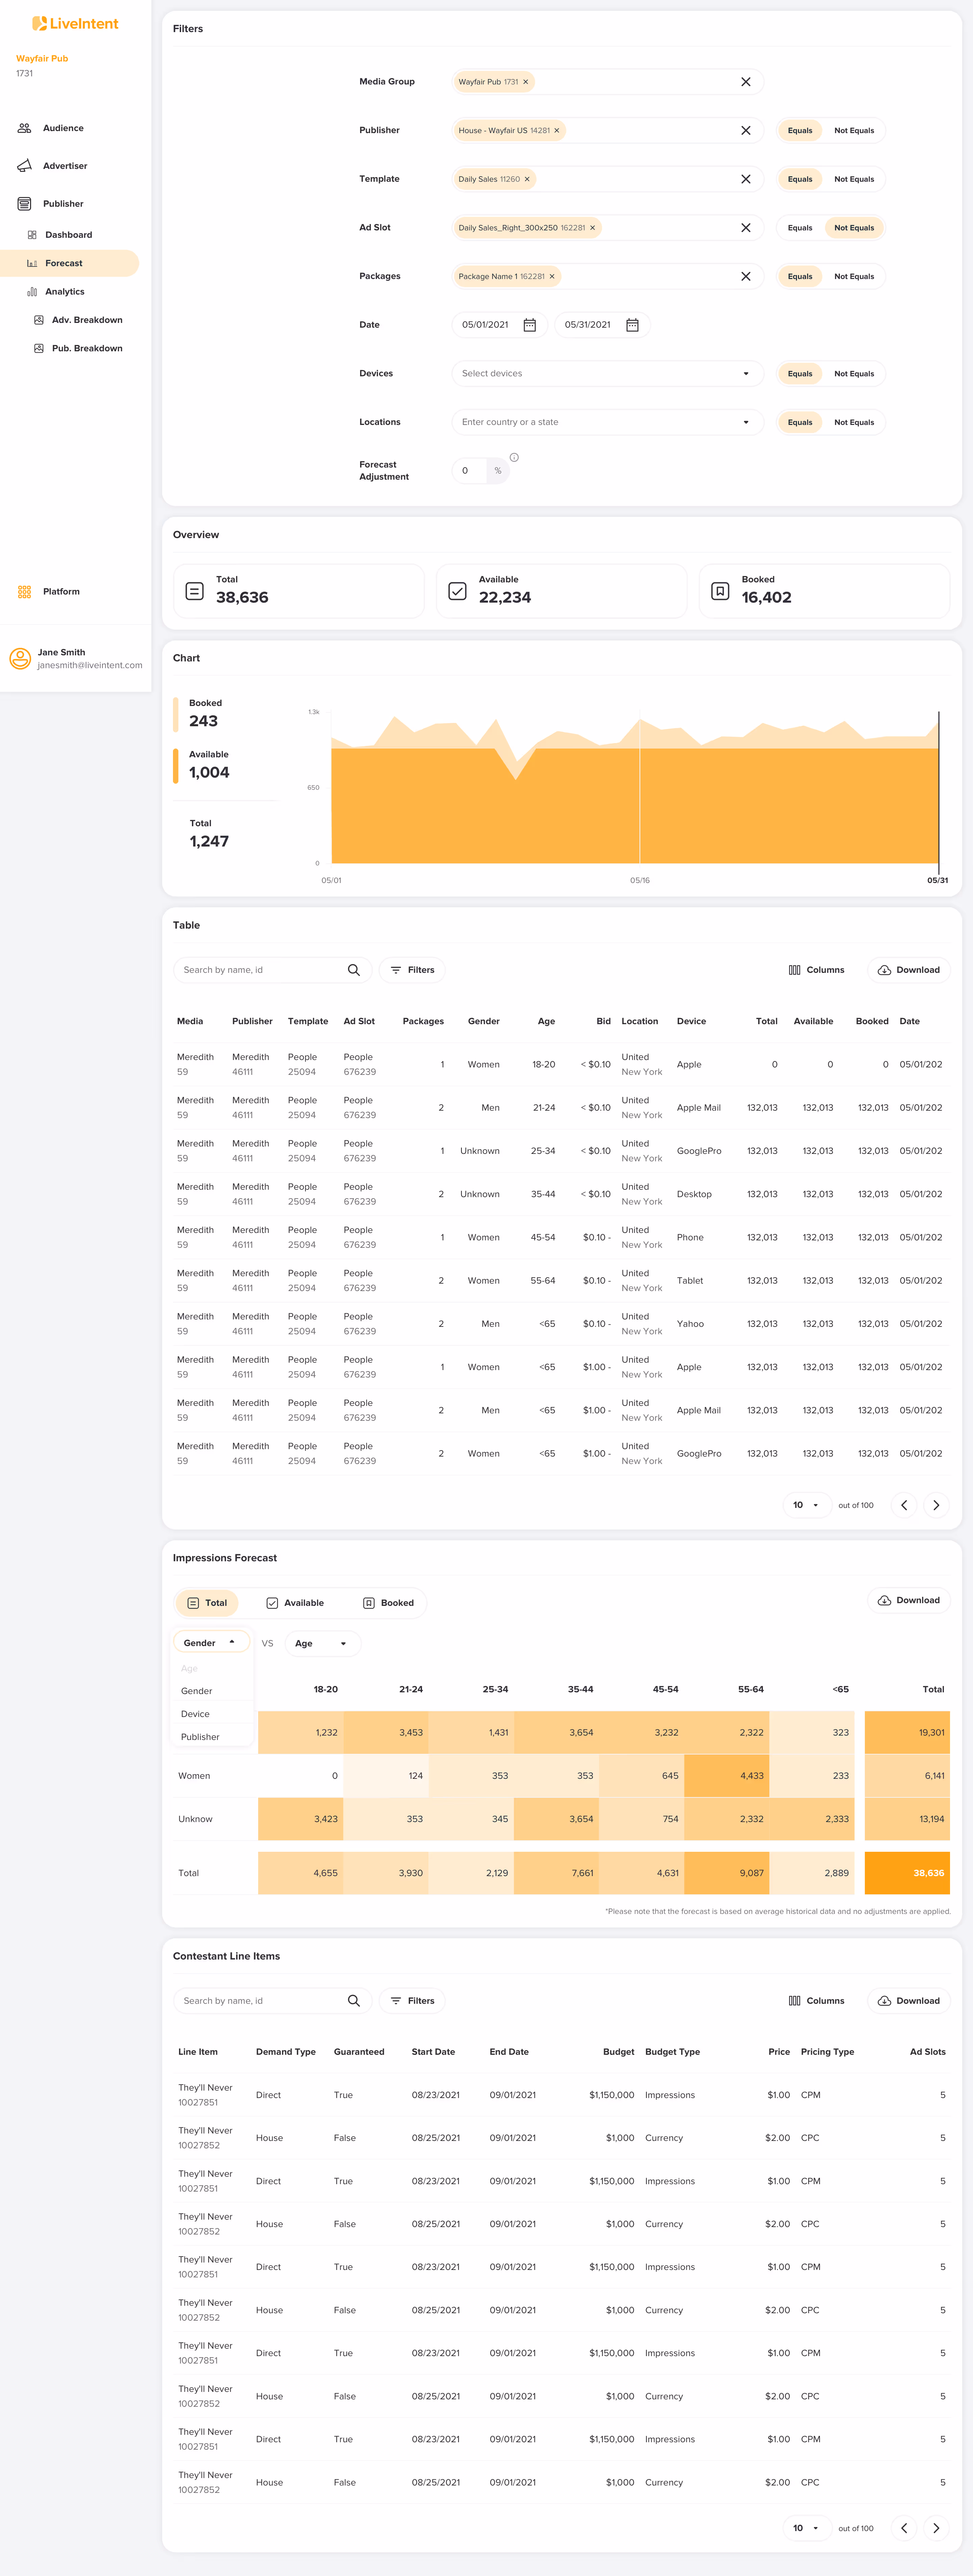Click the Dashboard sidebar icon
The image size is (973, 2576).
[x=32, y=235]
